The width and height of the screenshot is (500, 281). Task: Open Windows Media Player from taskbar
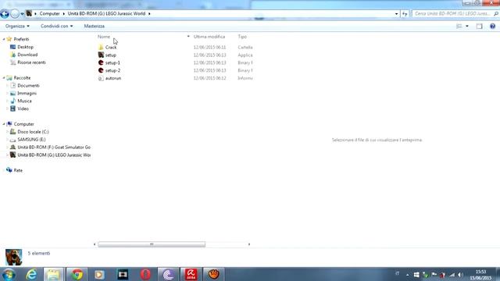point(99,274)
